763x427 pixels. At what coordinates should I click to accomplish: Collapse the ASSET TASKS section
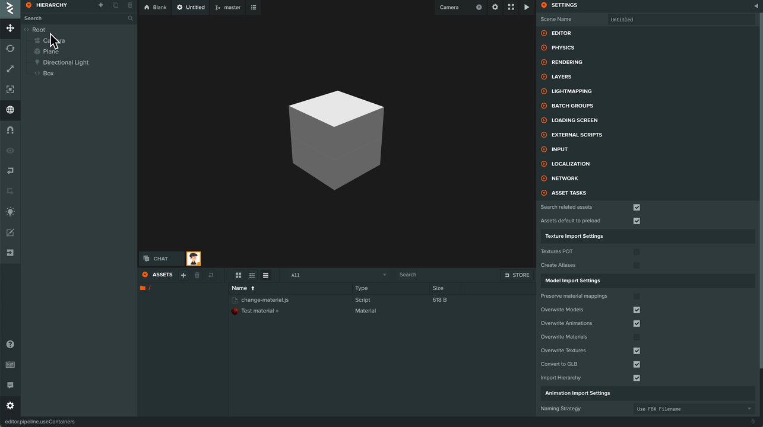coord(648,193)
